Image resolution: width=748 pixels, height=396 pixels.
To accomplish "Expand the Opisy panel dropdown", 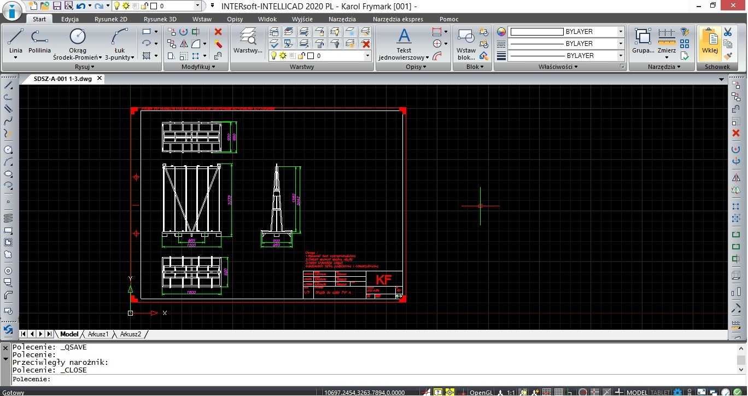I will click(x=416, y=67).
